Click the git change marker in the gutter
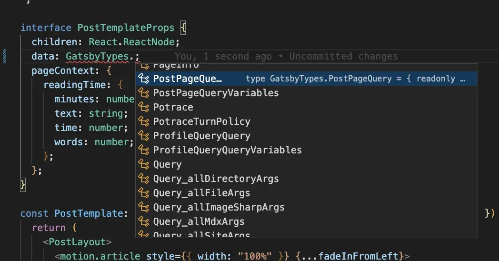 pos(5,56)
